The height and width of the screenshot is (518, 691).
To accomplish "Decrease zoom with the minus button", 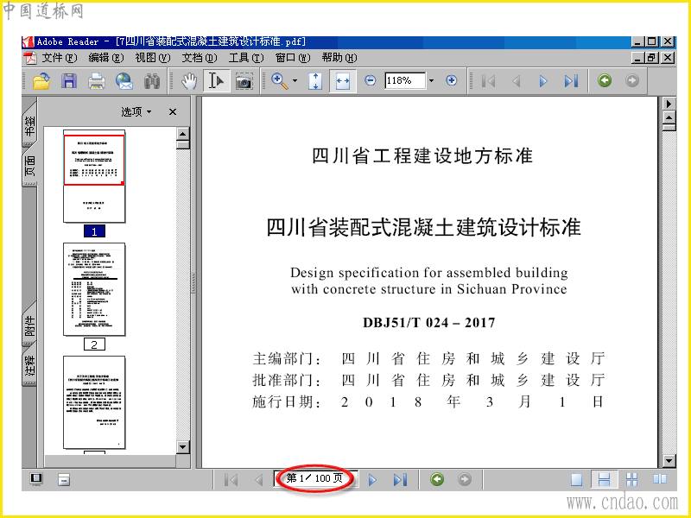I will [371, 80].
